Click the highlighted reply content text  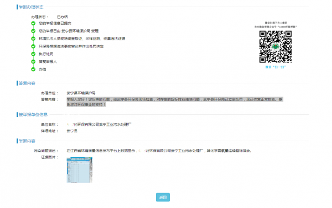175,102
